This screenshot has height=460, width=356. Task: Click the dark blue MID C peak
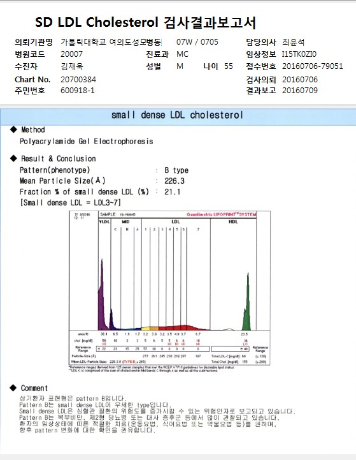pyautogui.click(x=111, y=320)
